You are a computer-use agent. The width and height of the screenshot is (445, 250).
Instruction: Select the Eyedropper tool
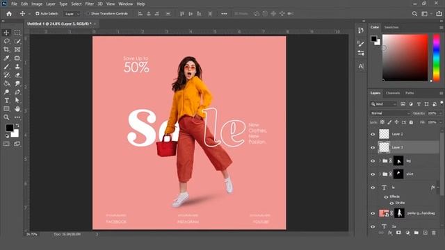pos(6,58)
